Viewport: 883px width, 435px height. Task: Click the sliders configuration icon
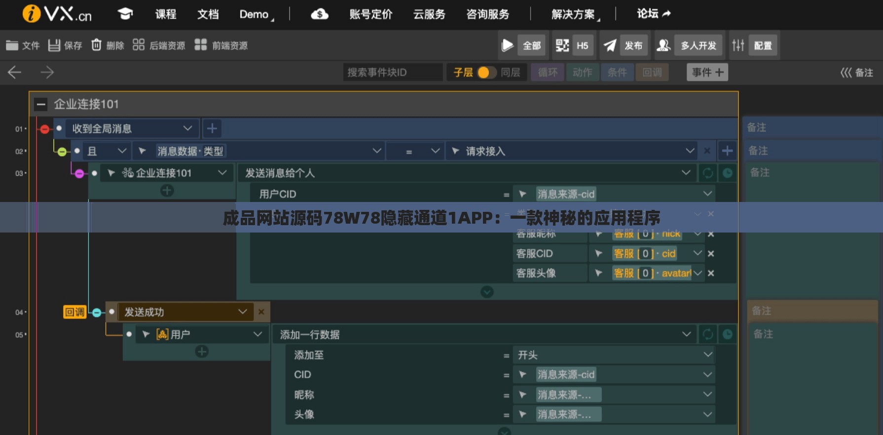tap(738, 45)
